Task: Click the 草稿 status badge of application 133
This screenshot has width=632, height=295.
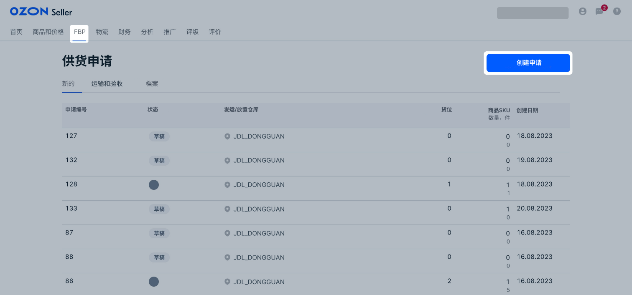Action: click(159, 209)
